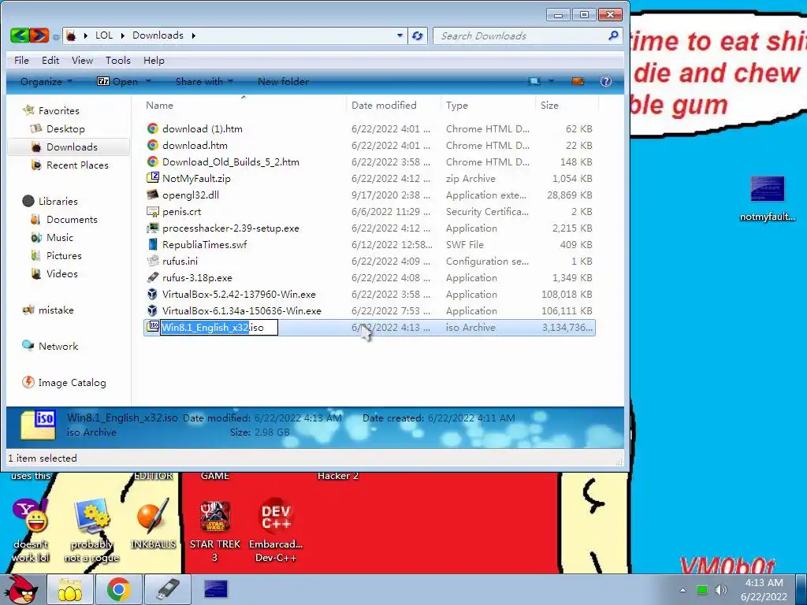The height and width of the screenshot is (605, 807).
Task: Select VirtualBox-5.2.42-137960-Win.exe icon
Action: click(x=152, y=295)
